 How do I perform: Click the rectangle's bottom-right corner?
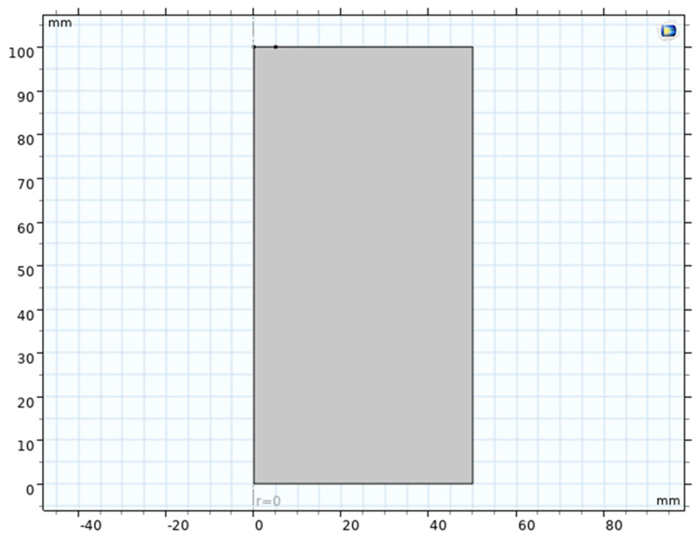tap(473, 483)
